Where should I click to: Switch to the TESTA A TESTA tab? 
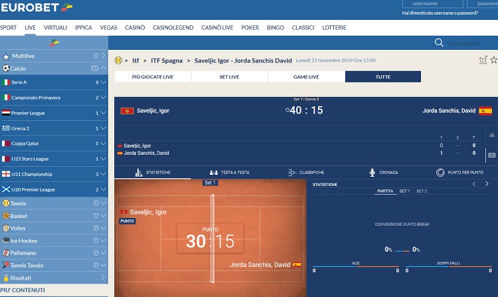[x=229, y=173]
